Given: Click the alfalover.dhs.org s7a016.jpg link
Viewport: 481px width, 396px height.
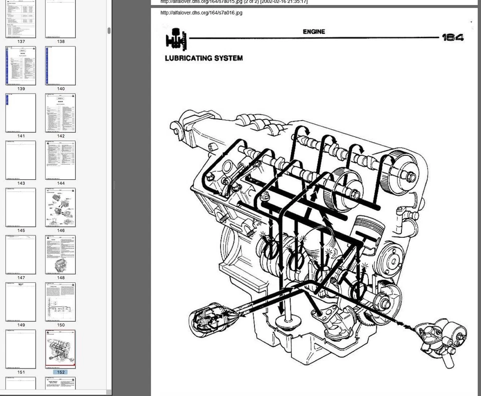Looking at the screenshot, I should (x=201, y=13).
